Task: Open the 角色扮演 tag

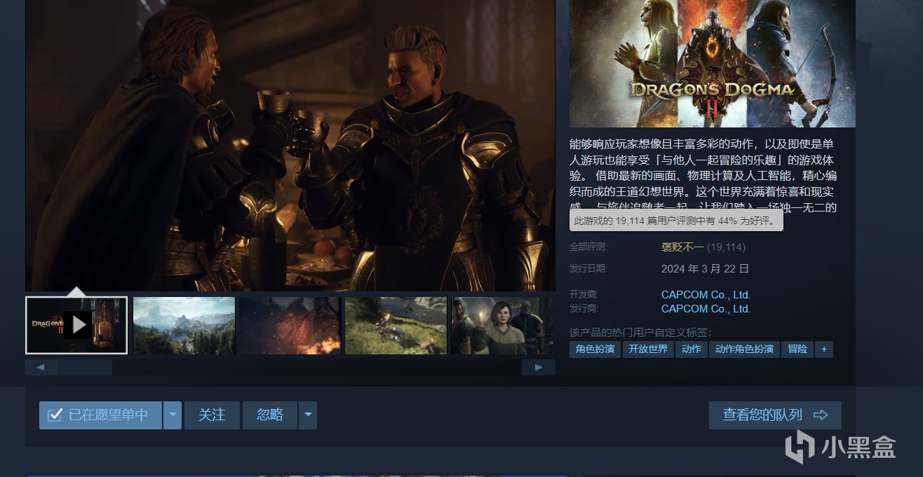Action: pos(595,349)
